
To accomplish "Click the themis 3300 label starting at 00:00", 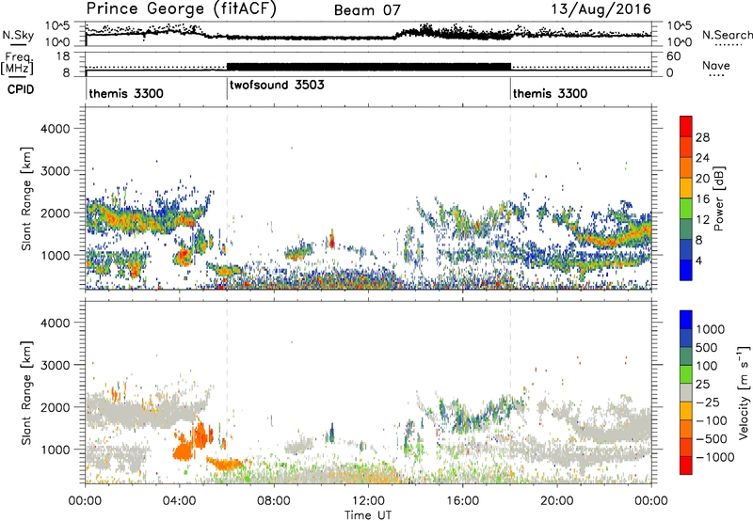I will click(x=126, y=93).
